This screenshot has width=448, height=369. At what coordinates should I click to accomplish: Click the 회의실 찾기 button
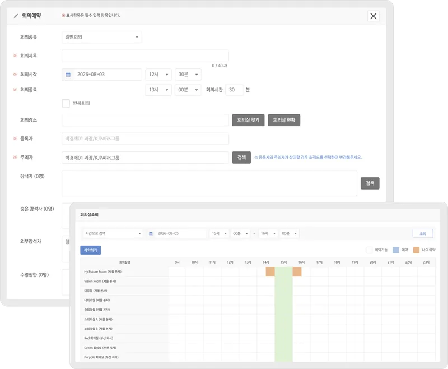[x=248, y=120]
